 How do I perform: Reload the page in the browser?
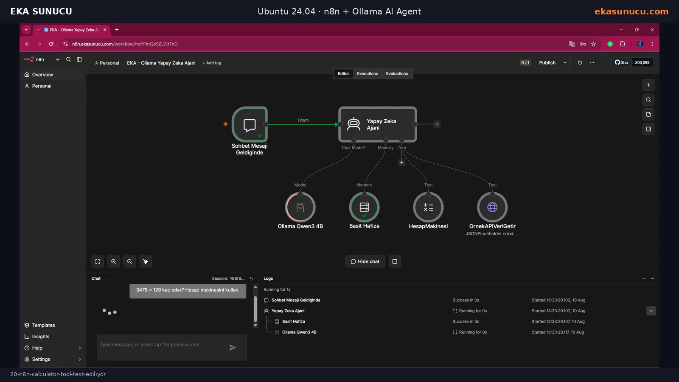[x=51, y=44]
